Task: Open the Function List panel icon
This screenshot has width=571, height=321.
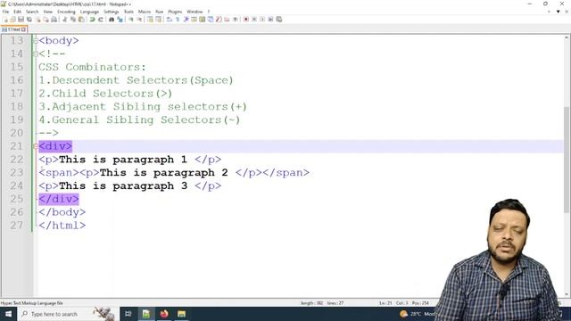Action: tap(219, 20)
